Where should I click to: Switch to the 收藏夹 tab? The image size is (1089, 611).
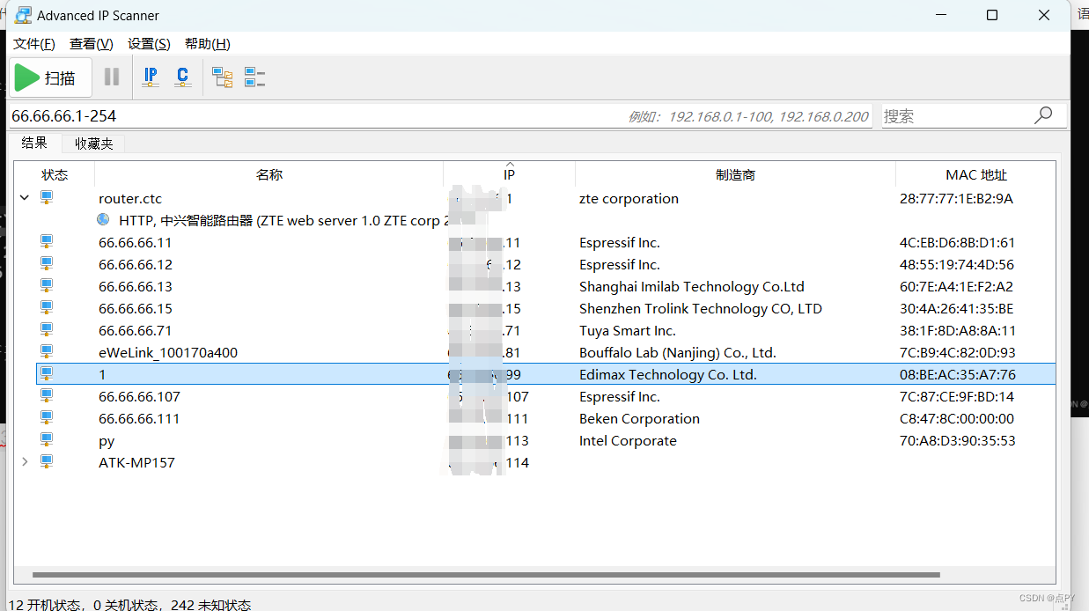tap(94, 143)
